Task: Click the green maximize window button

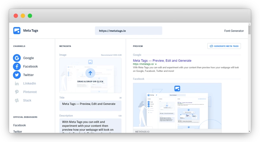Action: [30, 16]
